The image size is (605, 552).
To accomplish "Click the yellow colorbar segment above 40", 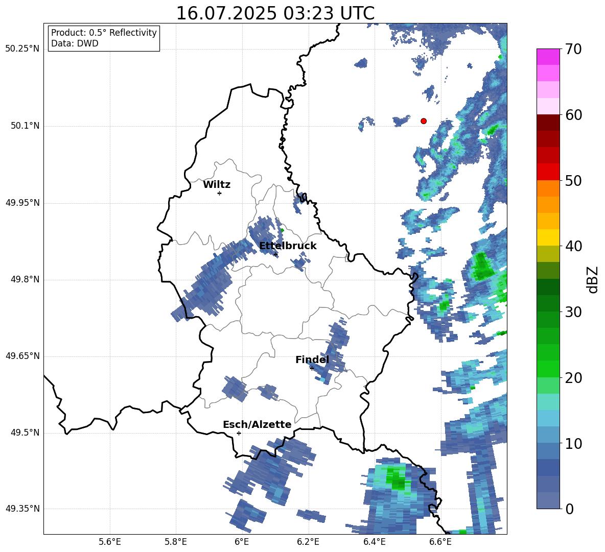I will [x=548, y=237].
